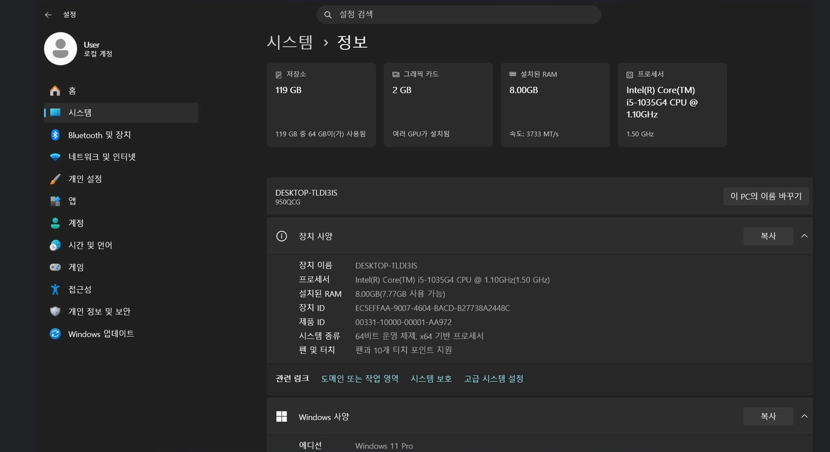This screenshot has height=452, width=830.
Task: Click the Windows 사양 logo icon
Action: (x=281, y=416)
